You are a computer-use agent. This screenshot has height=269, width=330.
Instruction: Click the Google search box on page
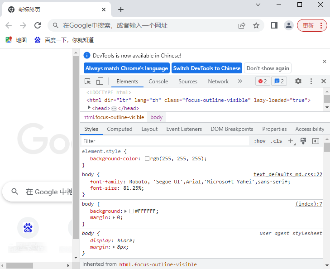[x=38, y=192]
